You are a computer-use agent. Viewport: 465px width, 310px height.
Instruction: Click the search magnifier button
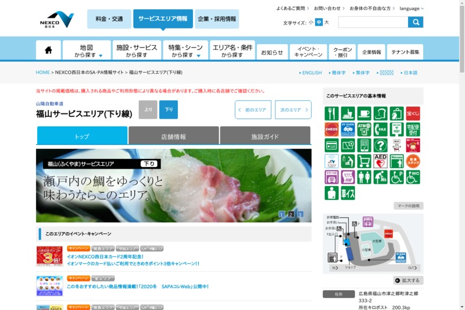tap(416, 22)
